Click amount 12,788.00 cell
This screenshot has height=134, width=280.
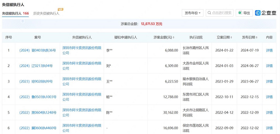164,97
